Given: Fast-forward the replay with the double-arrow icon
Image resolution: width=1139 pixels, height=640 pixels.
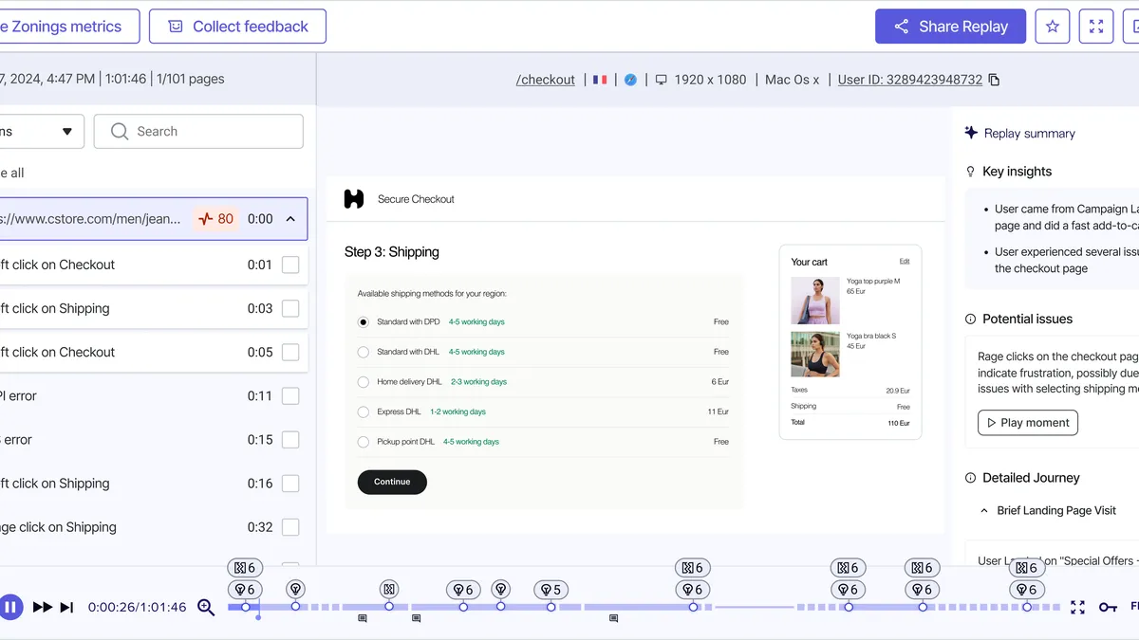Looking at the screenshot, I should coord(43,607).
